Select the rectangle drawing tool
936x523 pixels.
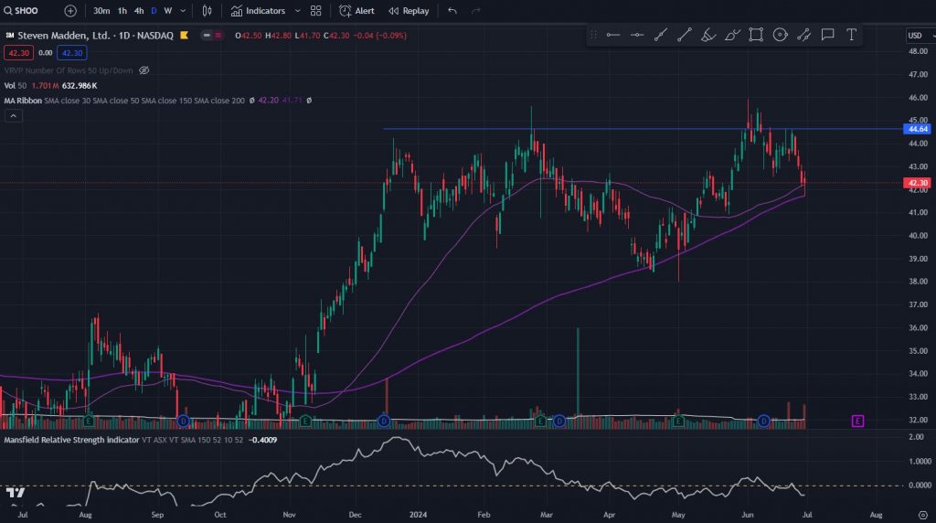pos(756,35)
